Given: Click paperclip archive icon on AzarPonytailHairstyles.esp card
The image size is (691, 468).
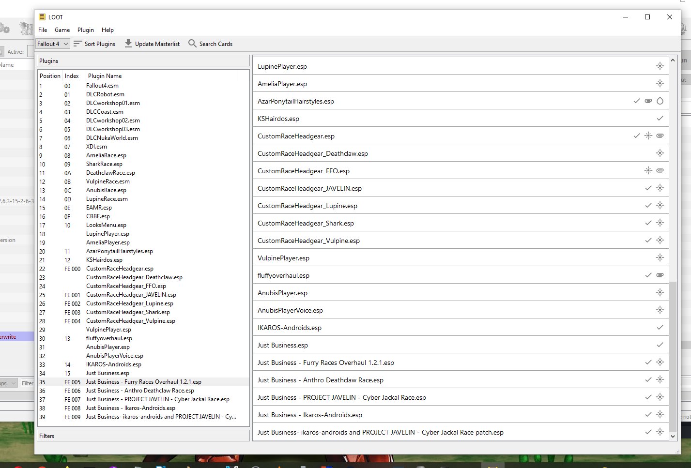Looking at the screenshot, I should (648, 101).
